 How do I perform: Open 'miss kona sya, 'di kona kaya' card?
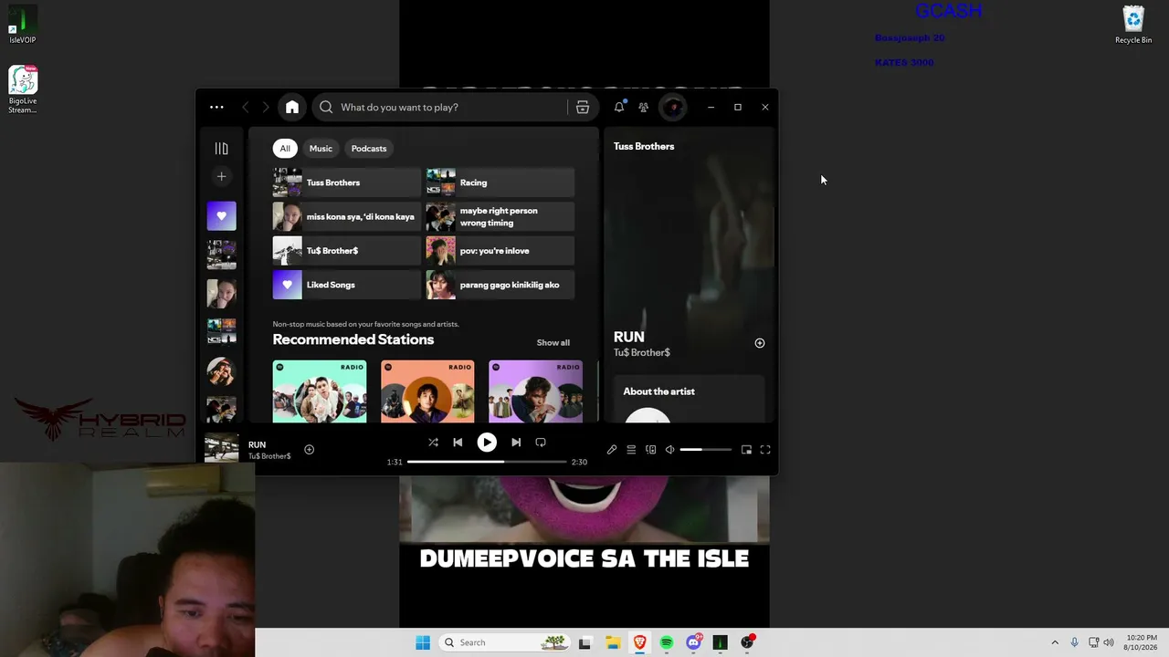click(x=347, y=216)
